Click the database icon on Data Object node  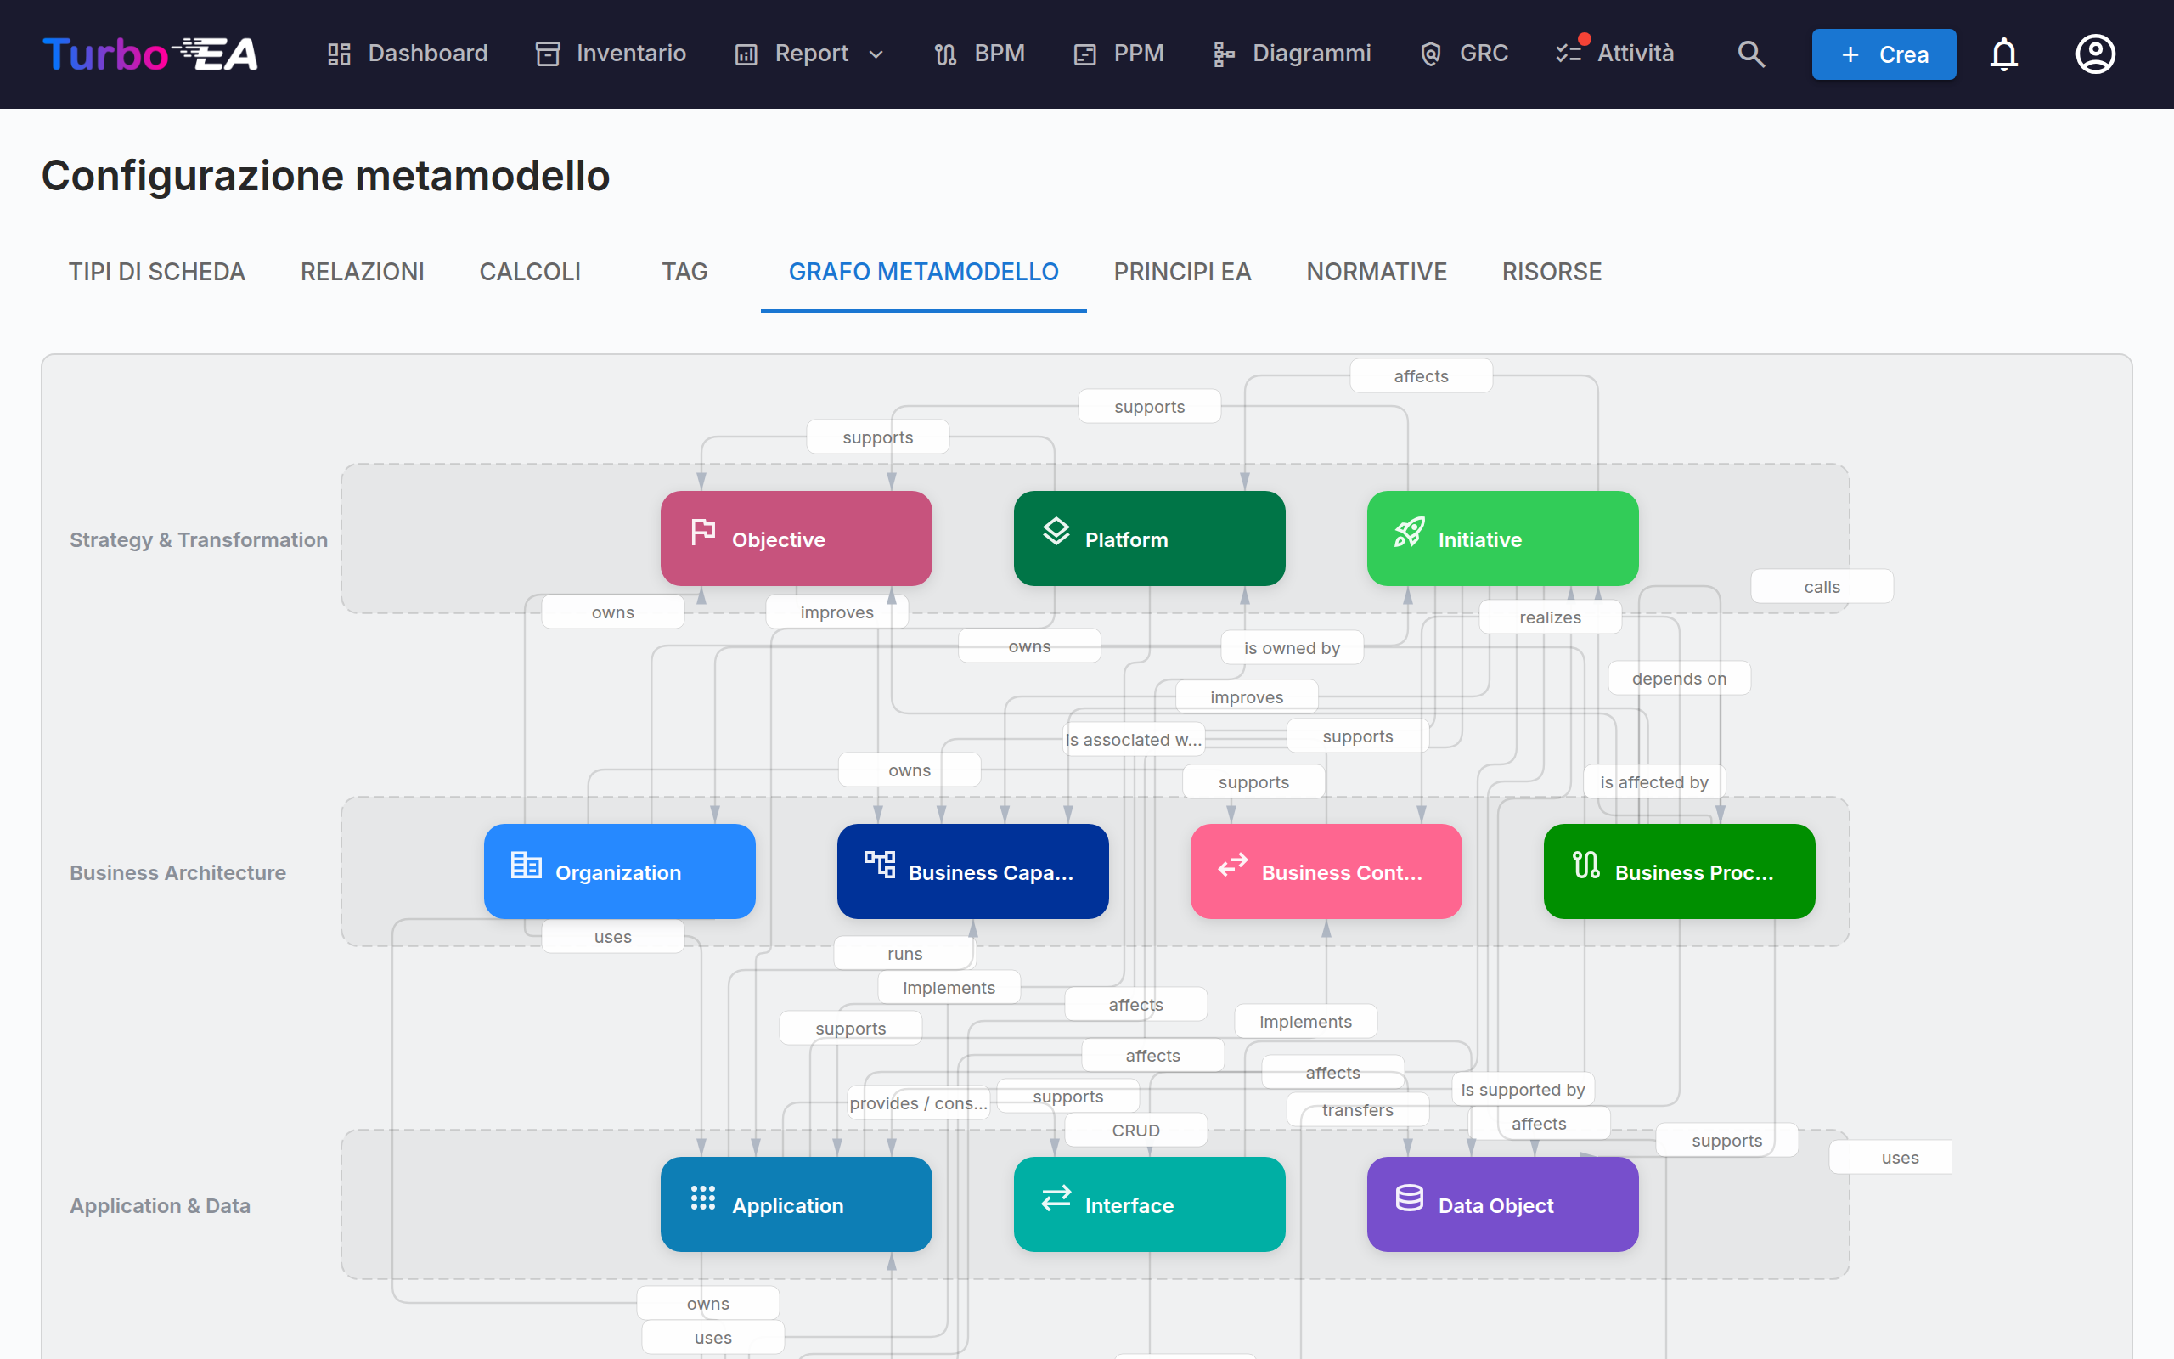click(x=1410, y=1198)
